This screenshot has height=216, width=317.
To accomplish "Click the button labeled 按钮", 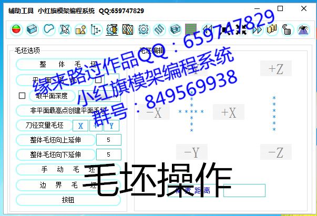I will pos(68,200).
